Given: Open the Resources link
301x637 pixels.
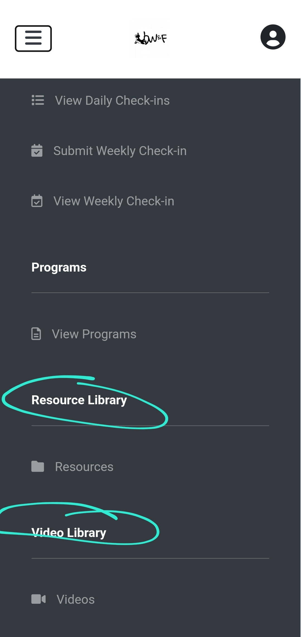Looking at the screenshot, I should [x=84, y=467].
